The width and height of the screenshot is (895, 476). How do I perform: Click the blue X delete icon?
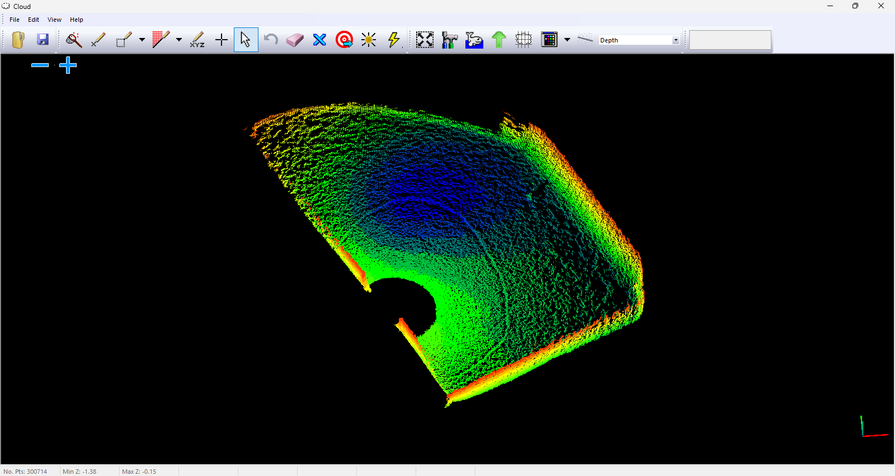click(x=319, y=40)
